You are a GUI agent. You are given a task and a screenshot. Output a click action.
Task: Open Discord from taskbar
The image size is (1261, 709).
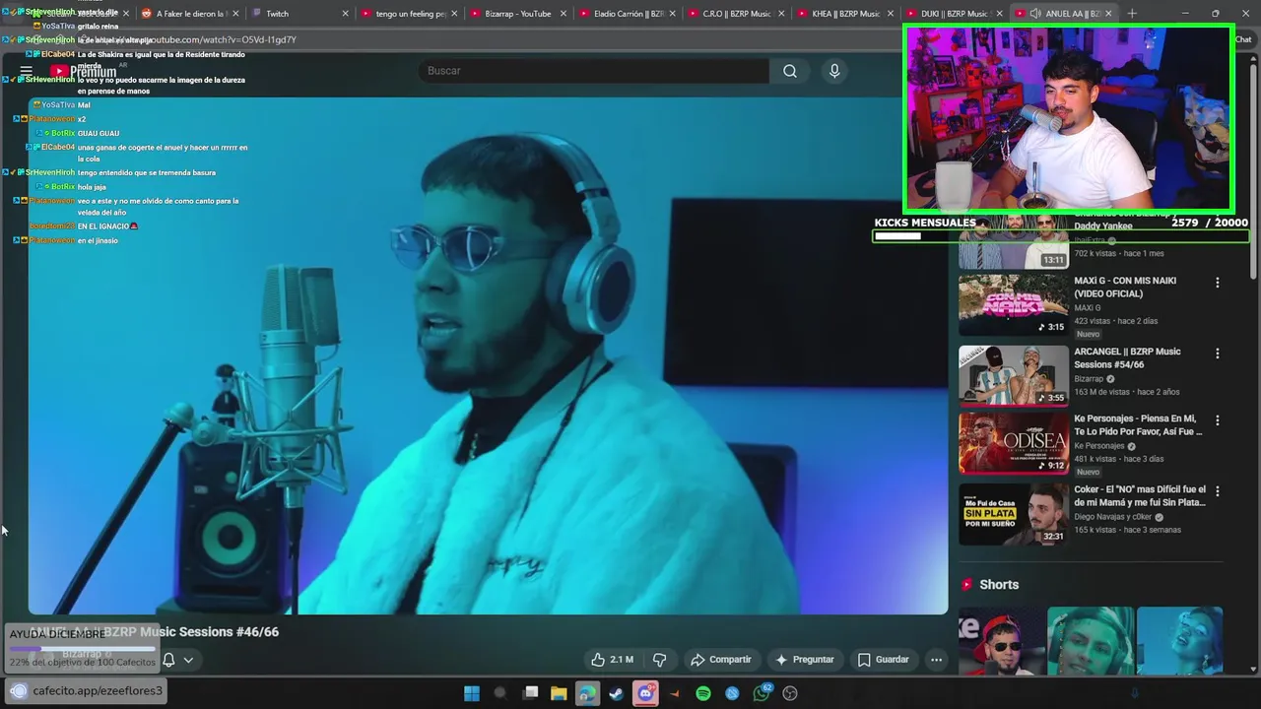[645, 693]
